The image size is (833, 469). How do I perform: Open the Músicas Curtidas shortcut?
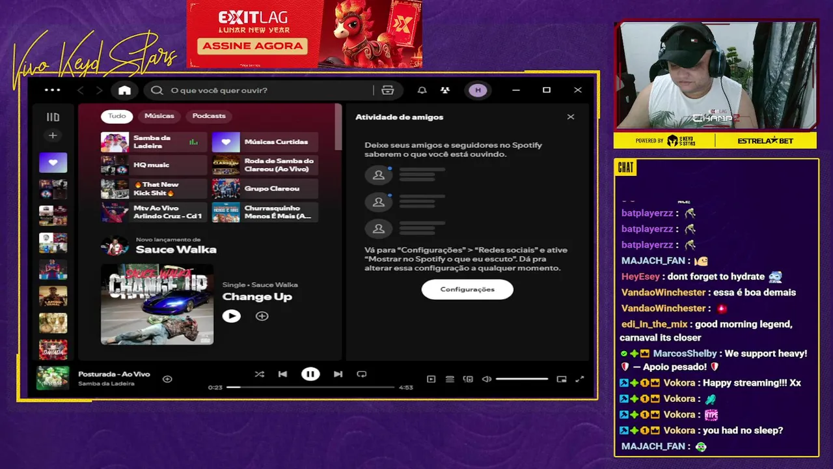[x=265, y=142]
